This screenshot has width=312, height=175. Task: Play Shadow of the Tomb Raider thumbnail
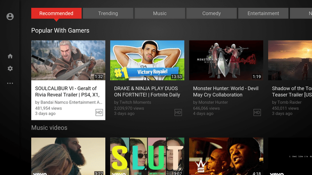pyautogui.click(x=290, y=60)
